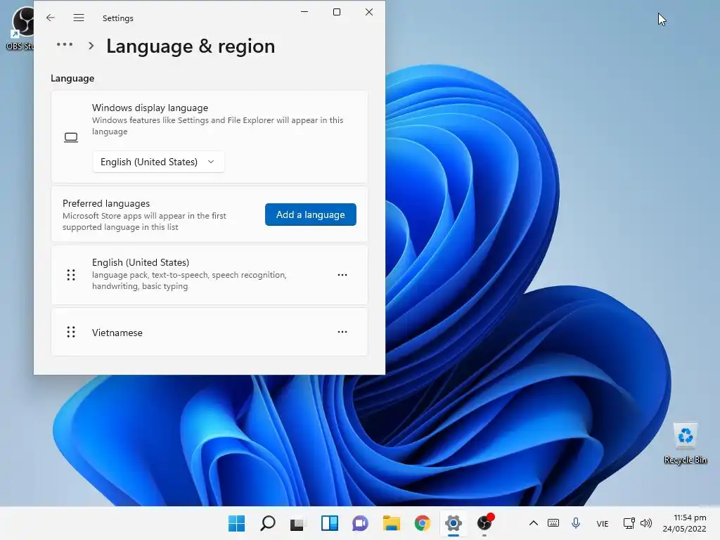Screen dimensions: 720x540
Task: Open Task View from the taskbar
Action: click(297, 523)
